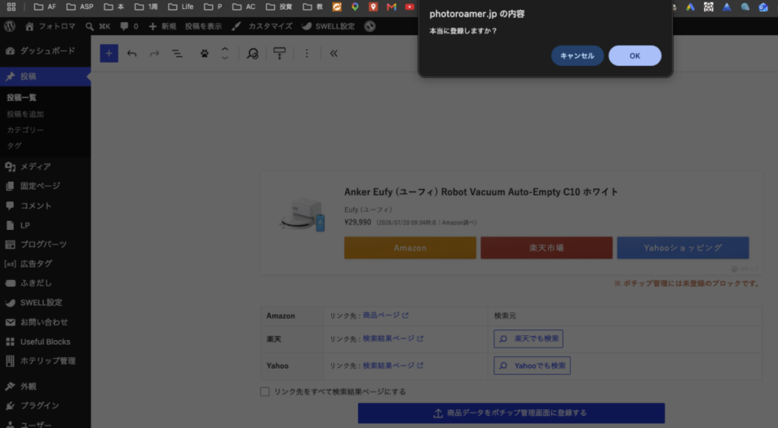The width and height of the screenshot is (778, 428).
Task: Open the ASP bookmarks folder
Action: tap(80, 6)
